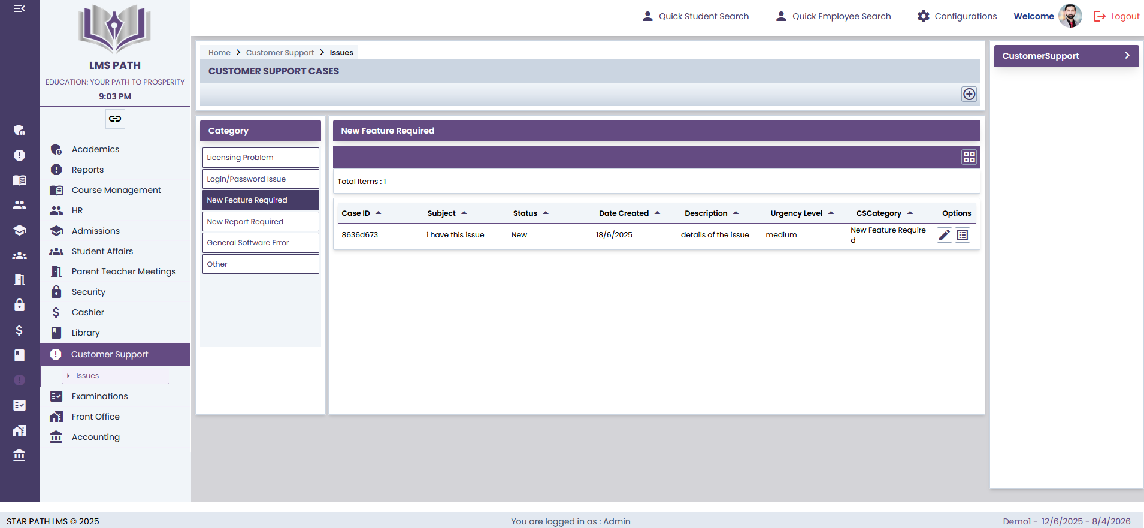The height and width of the screenshot is (528, 1144).
Task: Sort by the CSCategory column arrow
Action: coord(910,213)
